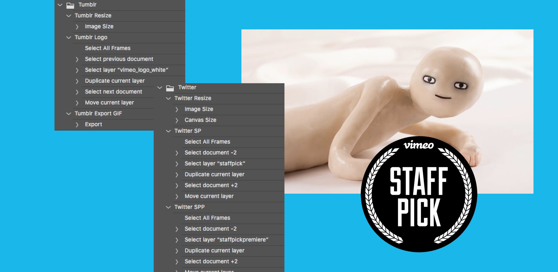Collapse the Twitter Resize action

coord(168,98)
